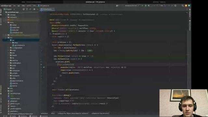
Task: Collapse the src folder arrow
Action: [6, 38]
